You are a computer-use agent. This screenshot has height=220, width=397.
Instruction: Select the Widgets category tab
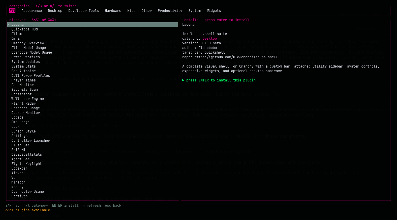[214, 11]
